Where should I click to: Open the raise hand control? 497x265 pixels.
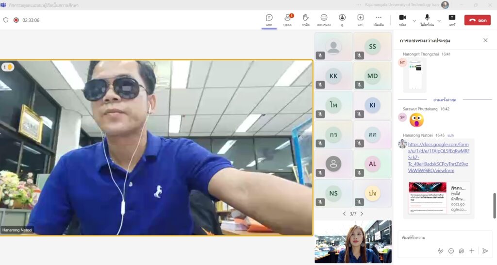(305, 19)
